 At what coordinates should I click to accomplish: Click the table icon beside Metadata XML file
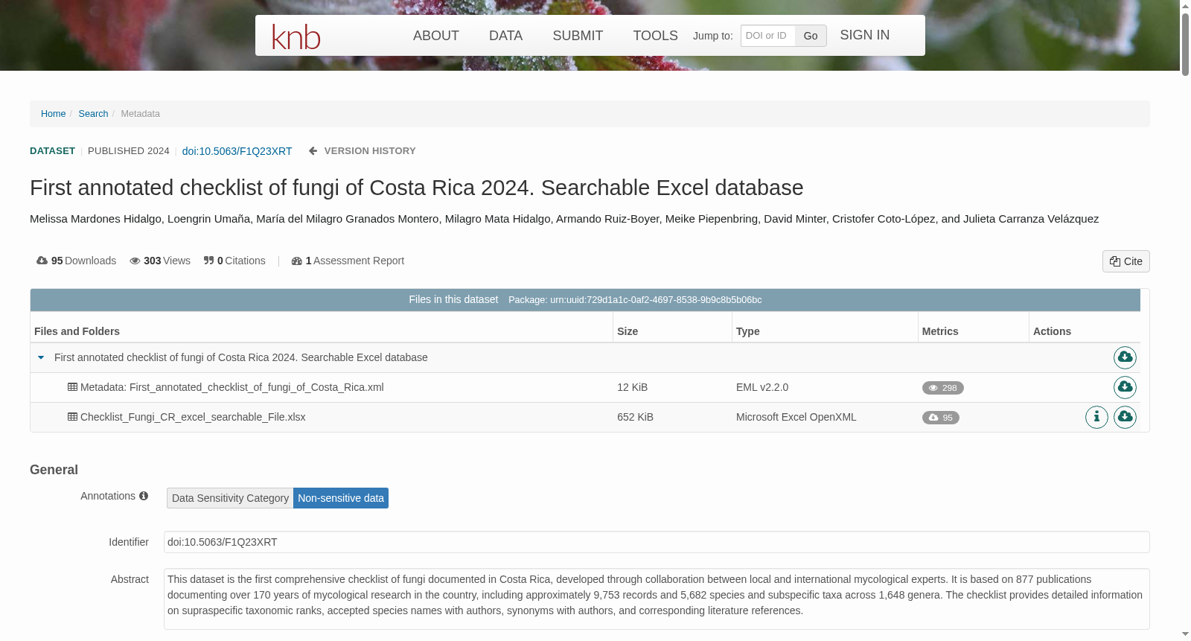point(72,387)
